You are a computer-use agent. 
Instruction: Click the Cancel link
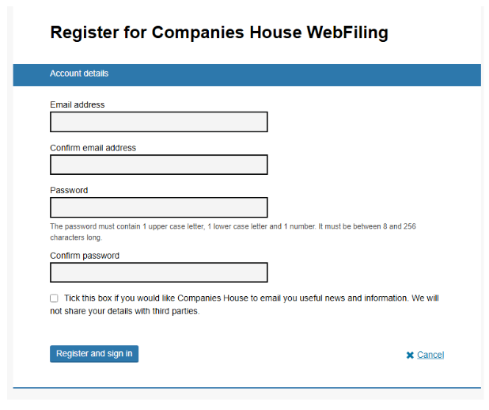(430, 355)
